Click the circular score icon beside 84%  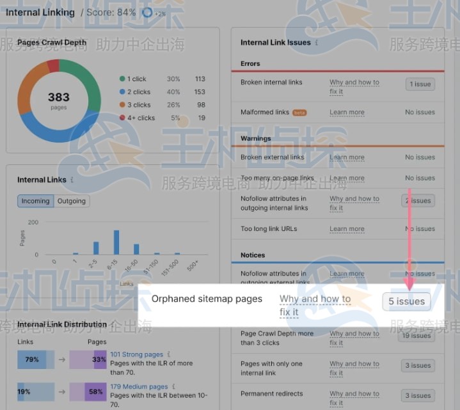(147, 12)
